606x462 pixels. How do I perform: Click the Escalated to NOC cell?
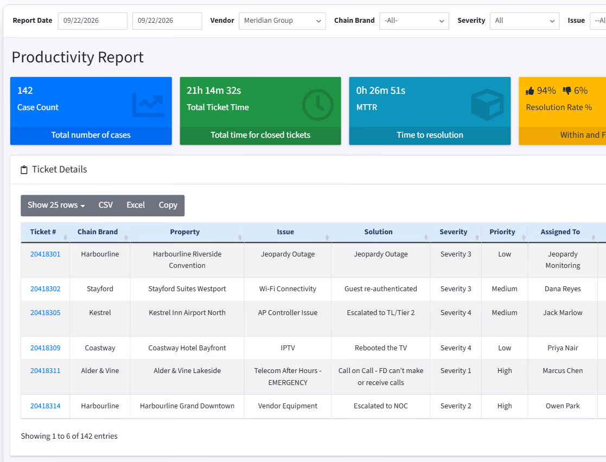coord(381,406)
